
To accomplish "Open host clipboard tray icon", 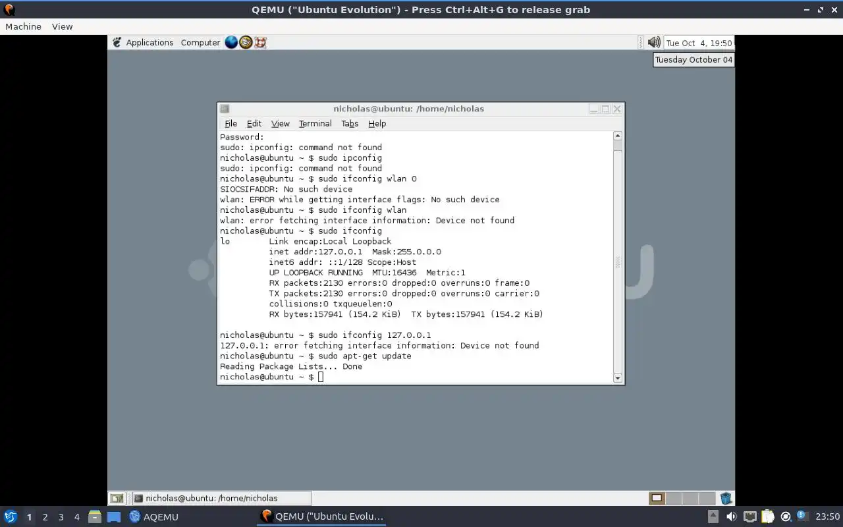I will coord(767,516).
